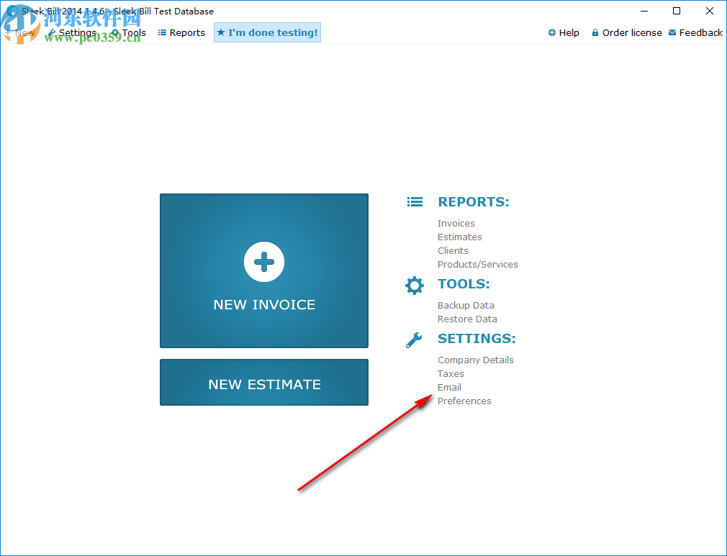Click the Feedback envelope icon
This screenshot has width=727, height=556.
coord(672,32)
